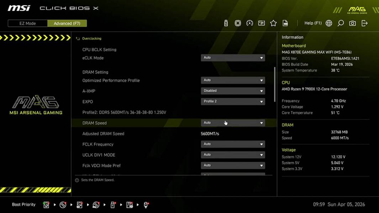Open the M-Flash USB utility icon
Screen dimensions: 379x213
226,23
